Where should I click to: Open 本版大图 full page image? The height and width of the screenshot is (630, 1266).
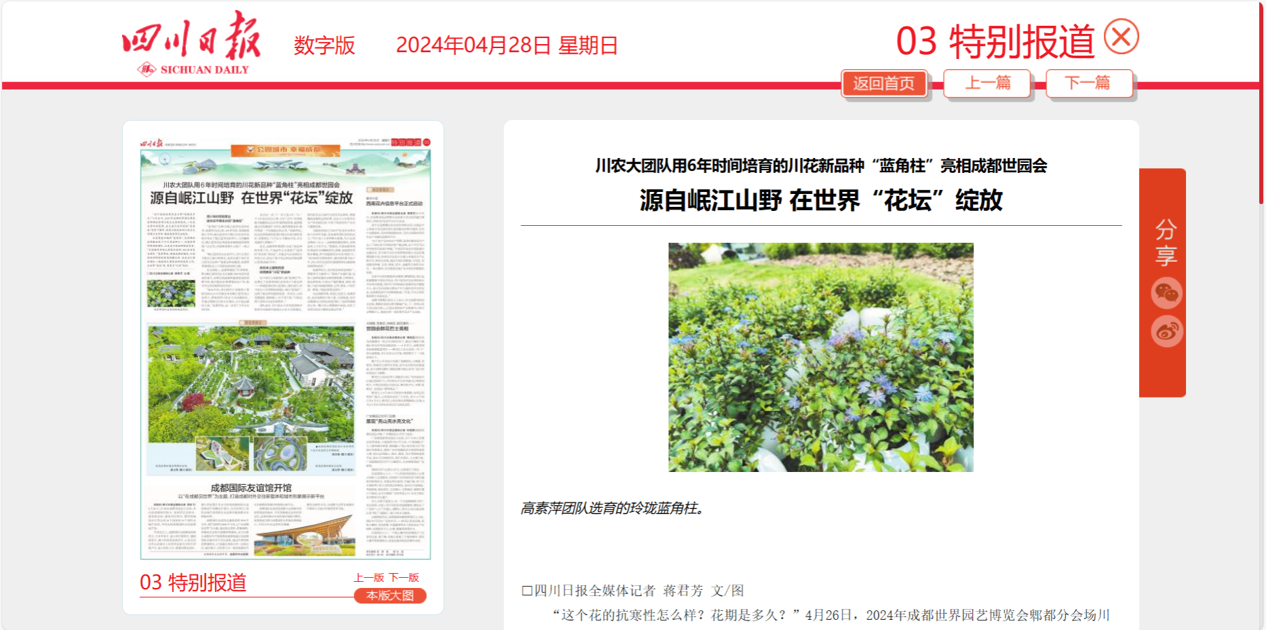(x=389, y=595)
